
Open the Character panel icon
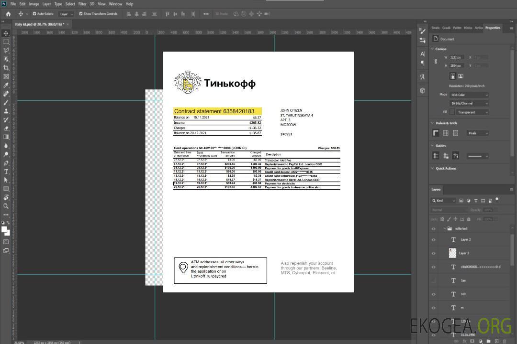pyautogui.click(x=423, y=54)
